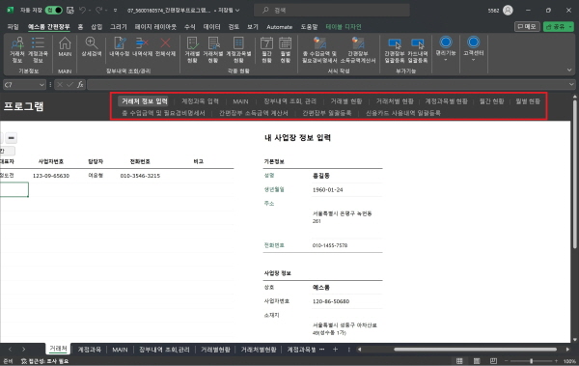Viewport: 579px width, 366px height.
Task: Switch to 데이터 ribbon tab
Action: click(211, 27)
